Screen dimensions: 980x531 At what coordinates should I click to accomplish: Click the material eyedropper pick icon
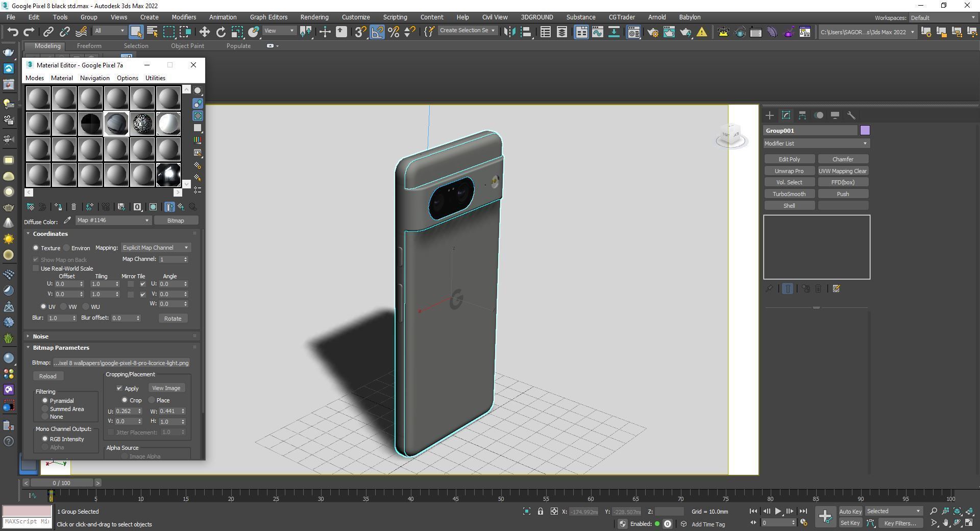pyautogui.click(x=67, y=221)
